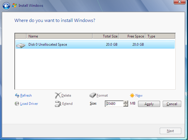The image size is (188, 140).
Task: Click the MB unit label
Action: [x=133, y=103]
